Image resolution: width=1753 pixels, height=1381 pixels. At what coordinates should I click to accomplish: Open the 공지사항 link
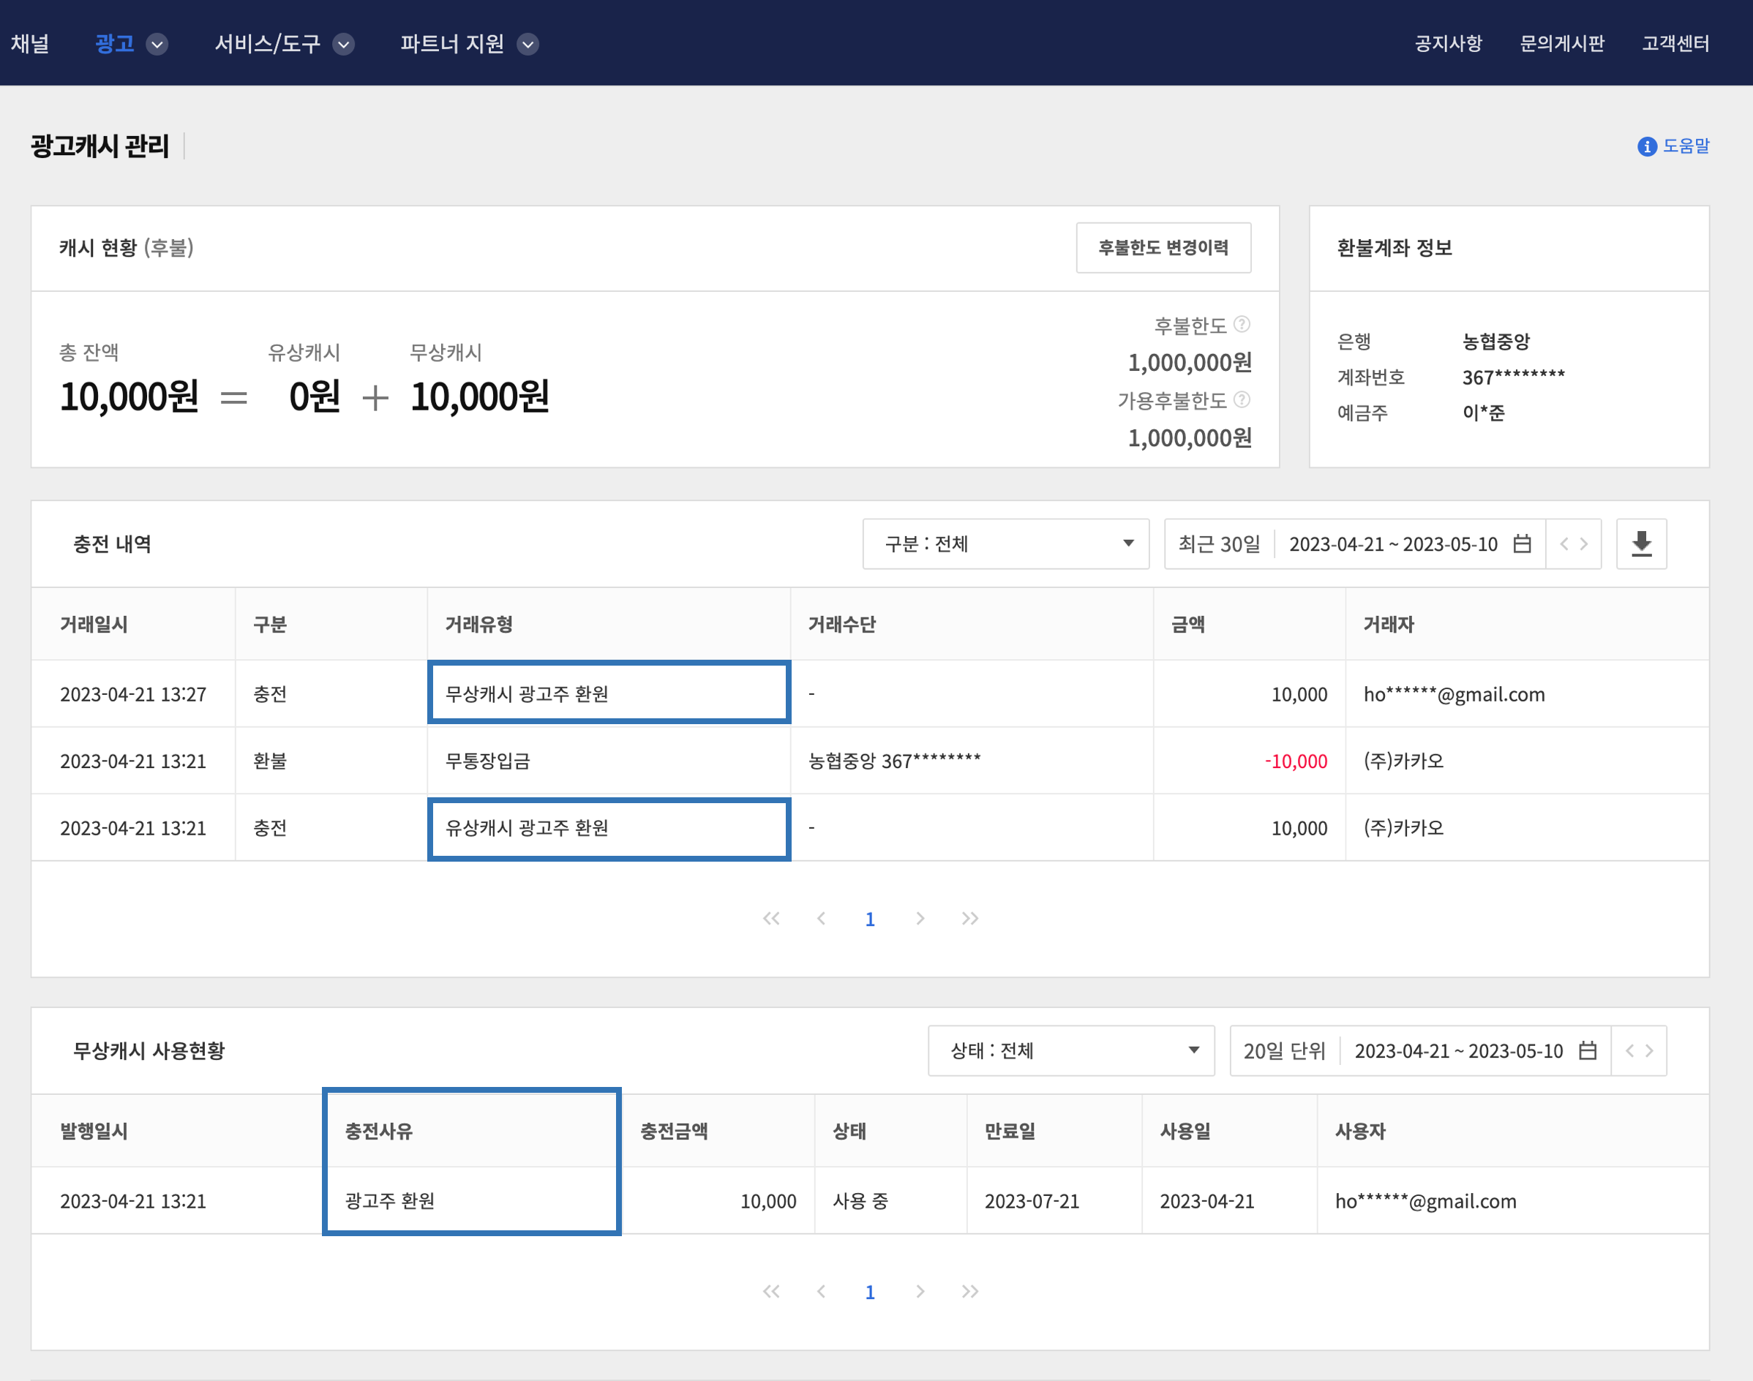pos(1447,44)
